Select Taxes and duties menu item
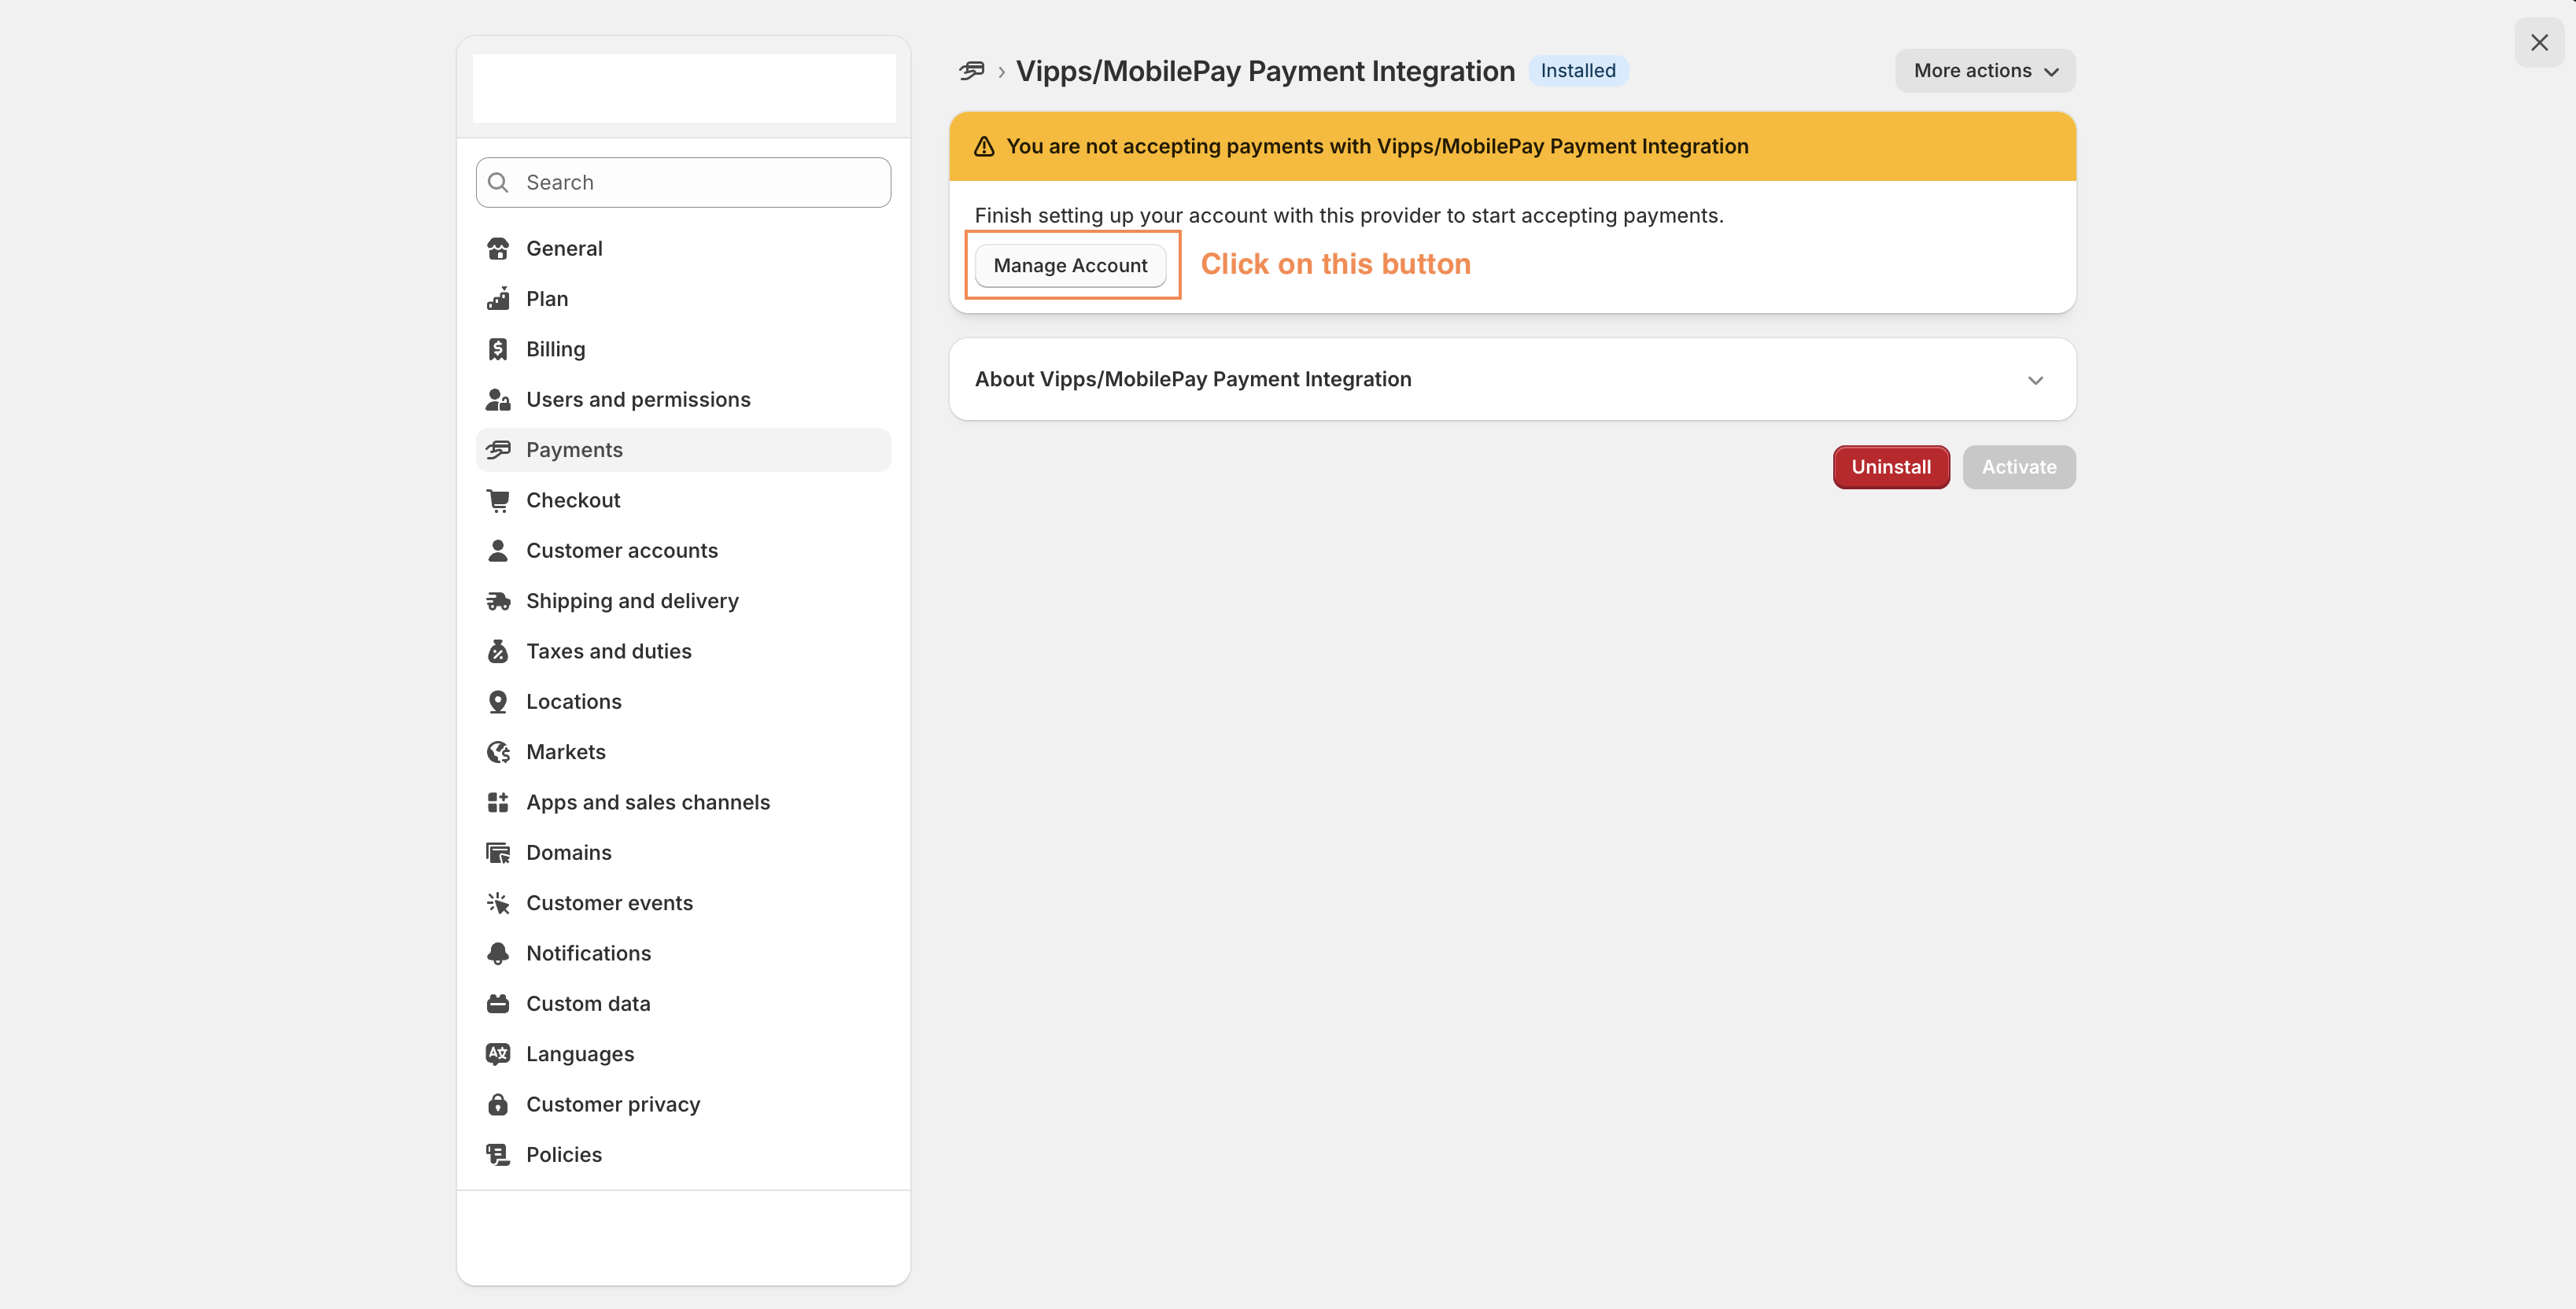Image resolution: width=2576 pixels, height=1309 pixels. click(x=608, y=651)
